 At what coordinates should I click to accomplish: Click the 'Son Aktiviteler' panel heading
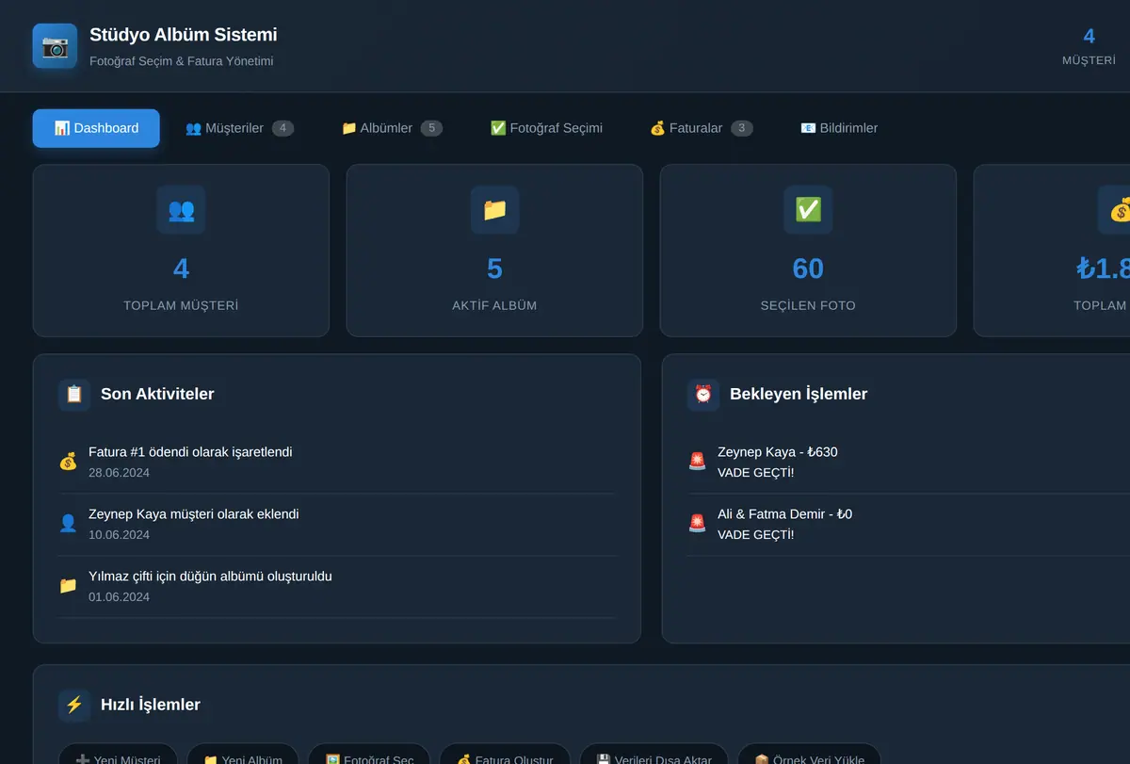tap(157, 395)
